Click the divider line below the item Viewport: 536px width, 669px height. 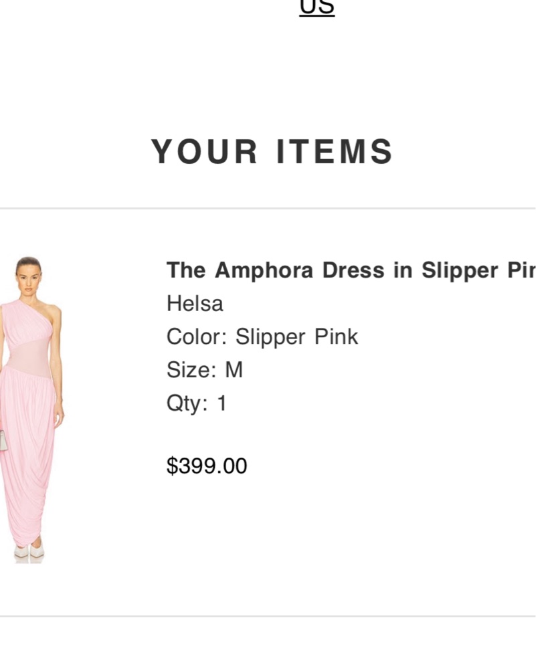click(x=268, y=615)
